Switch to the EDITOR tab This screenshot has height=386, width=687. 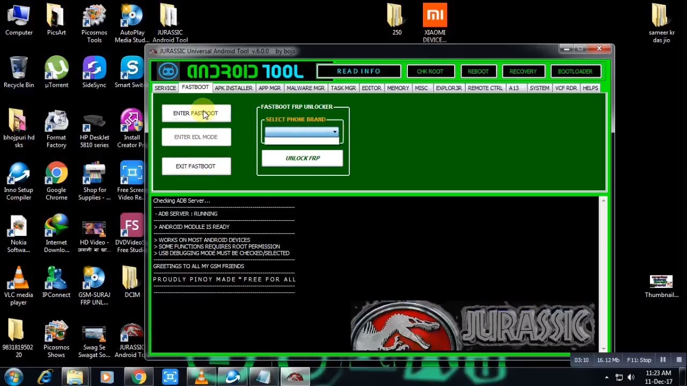(371, 88)
